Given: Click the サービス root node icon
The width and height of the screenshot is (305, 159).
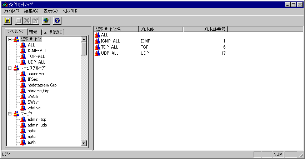Looking at the screenshot, I should [x=16, y=114].
